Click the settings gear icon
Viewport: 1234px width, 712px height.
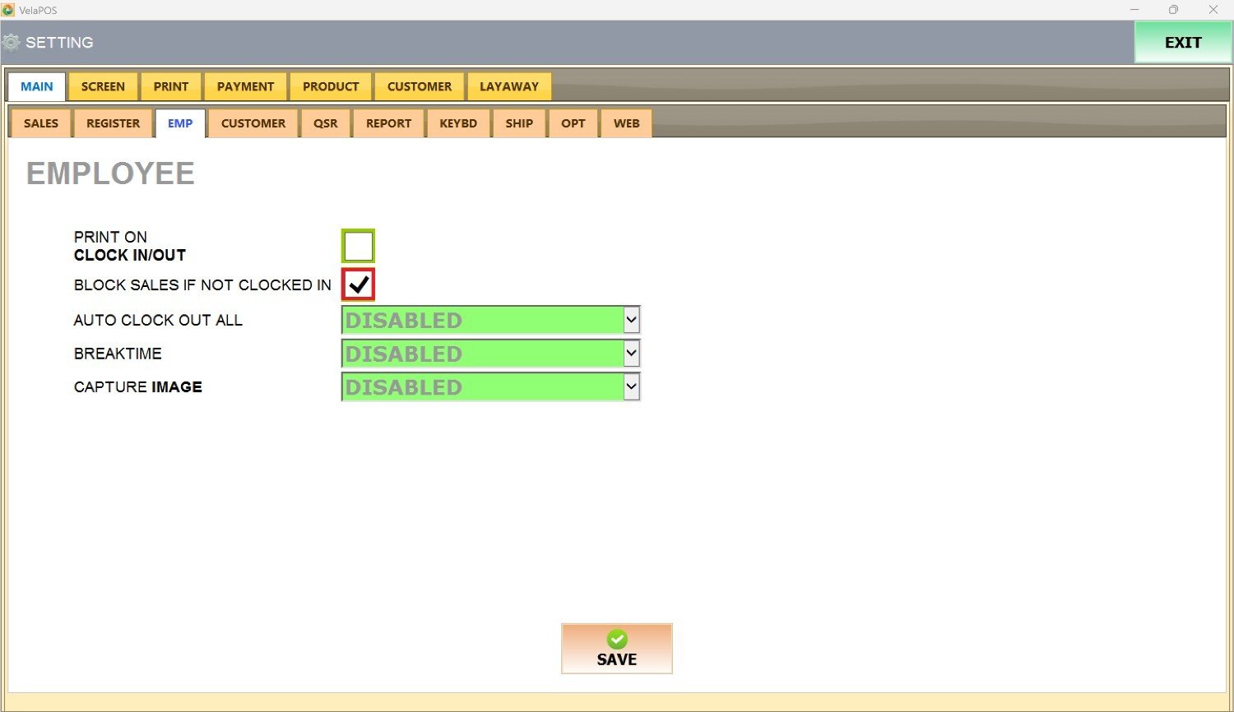(12, 43)
